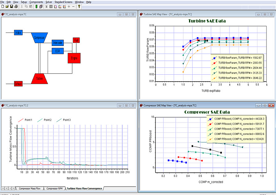The image size is (276, 195).
Task: Open a file with the folder icon
Action: [x=7, y=7]
